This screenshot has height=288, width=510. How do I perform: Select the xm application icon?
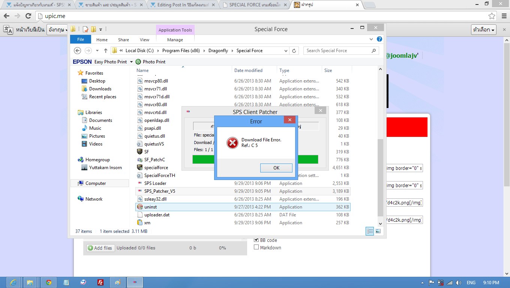tap(140, 223)
